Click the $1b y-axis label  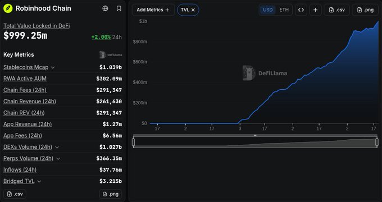[143, 21]
